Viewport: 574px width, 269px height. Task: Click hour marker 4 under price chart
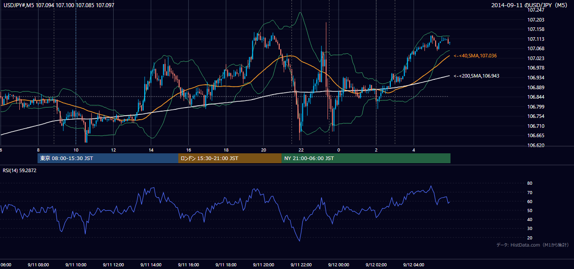point(414,150)
